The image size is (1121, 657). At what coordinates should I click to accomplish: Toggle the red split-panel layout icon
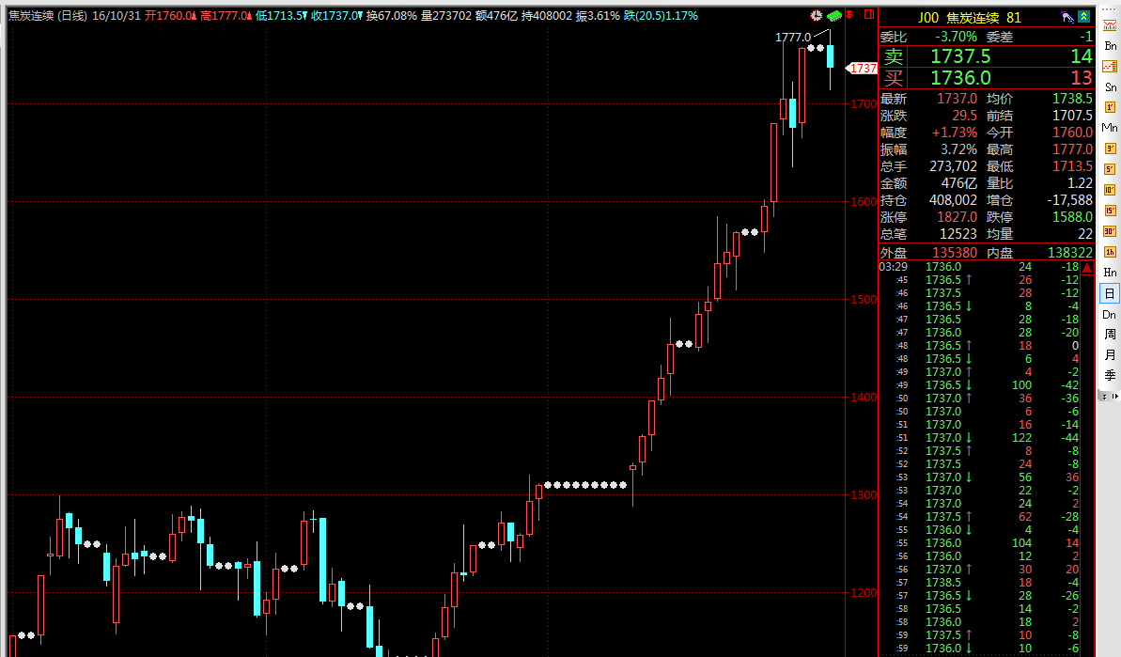pyautogui.click(x=869, y=14)
